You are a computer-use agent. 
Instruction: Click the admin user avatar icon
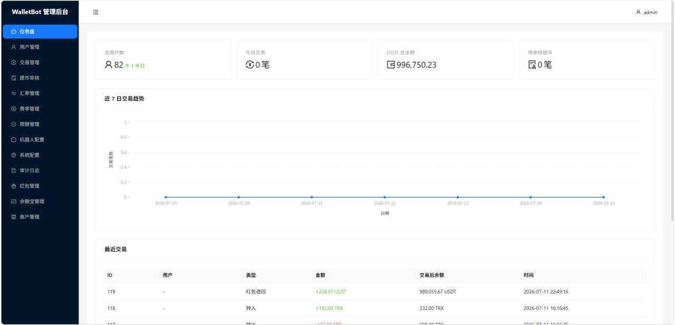point(638,12)
